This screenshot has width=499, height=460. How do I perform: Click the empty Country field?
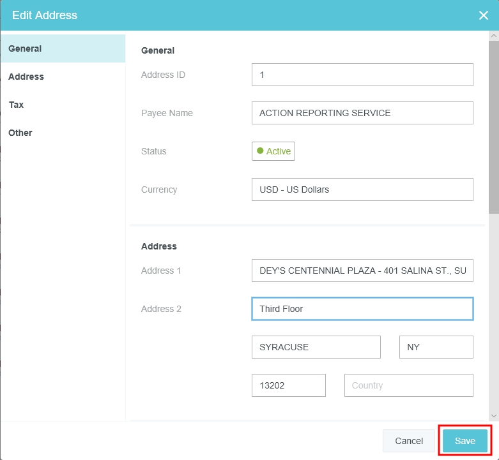click(x=408, y=385)
